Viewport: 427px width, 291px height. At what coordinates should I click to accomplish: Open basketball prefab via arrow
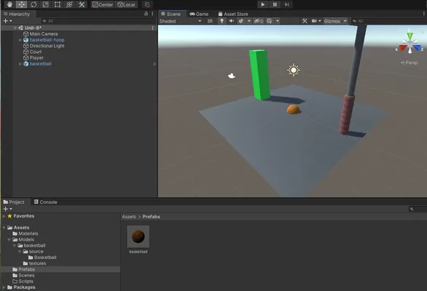tap(154, 64)
